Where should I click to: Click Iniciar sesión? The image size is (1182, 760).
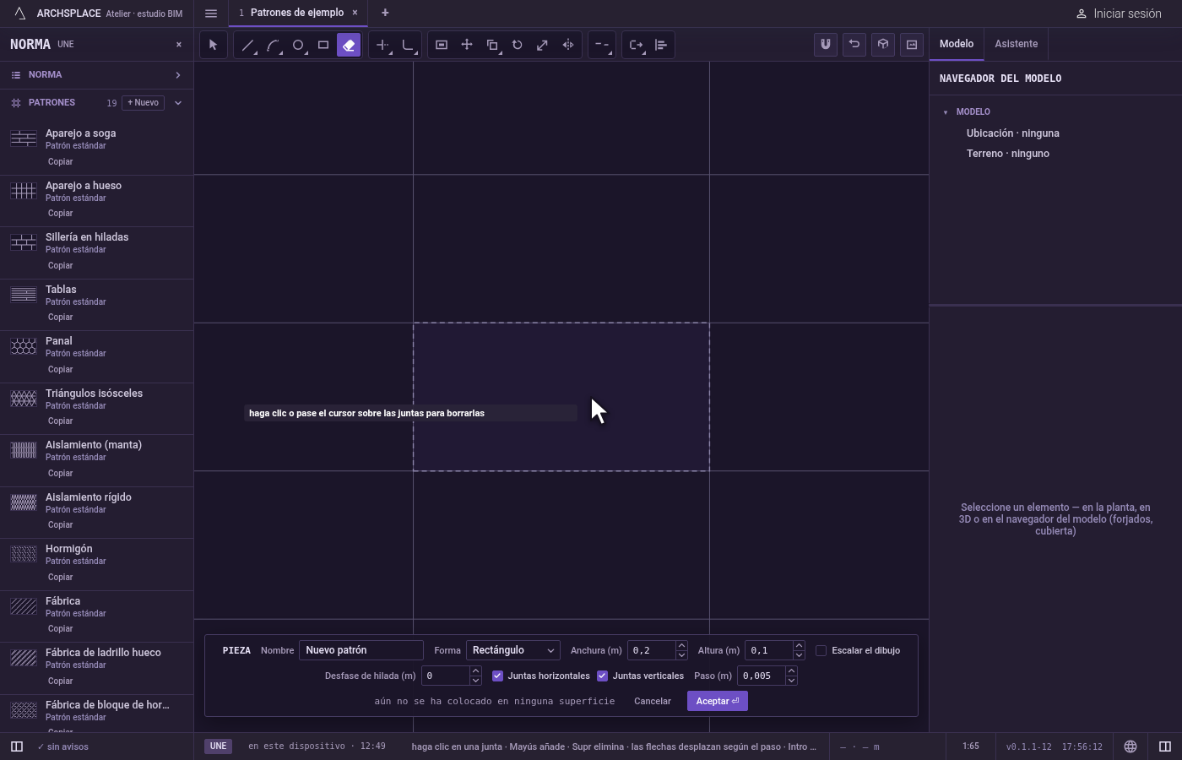(1119, 14)
